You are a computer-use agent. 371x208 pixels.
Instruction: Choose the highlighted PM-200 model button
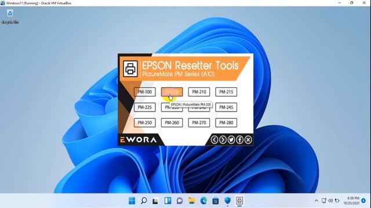click(x=172, y=92)
